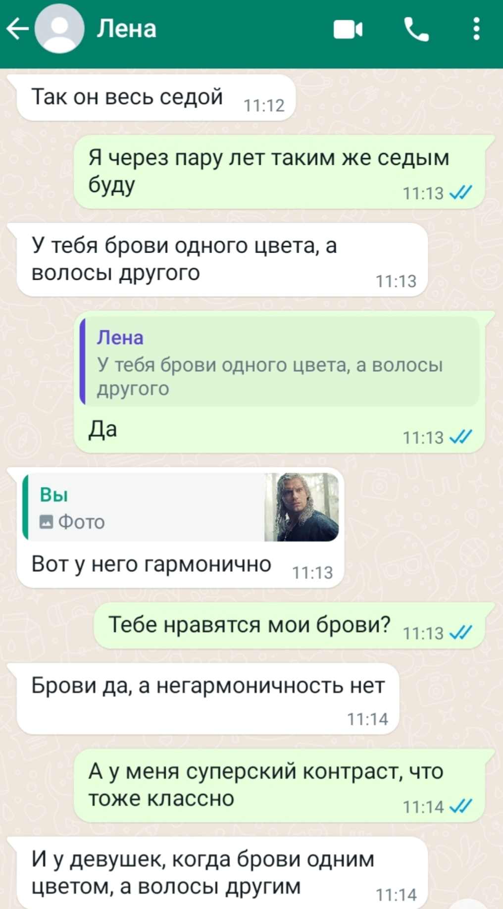Start a voice call with Лена
This screenshot has width=503, height=909.
pos(416,29)
